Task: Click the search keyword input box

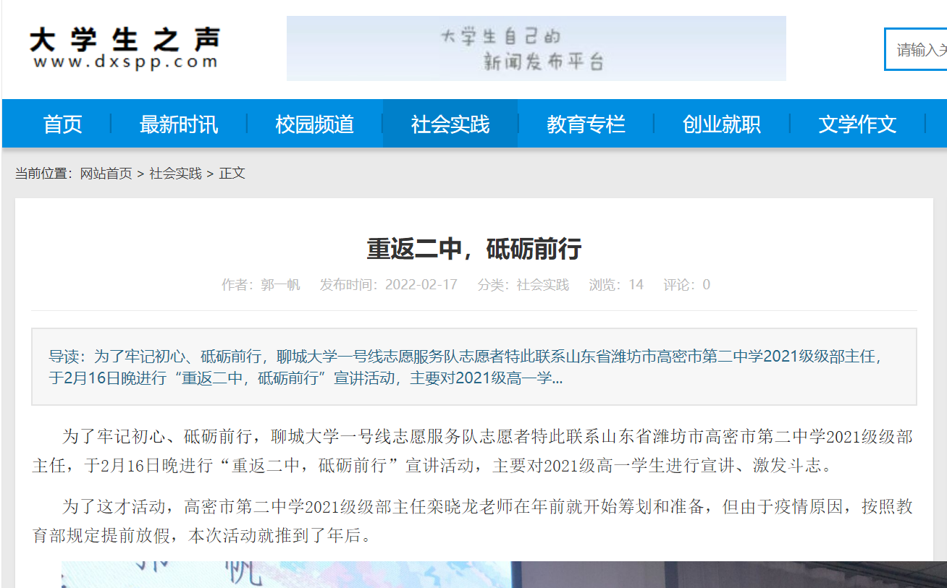Action: tap(919, 48)
